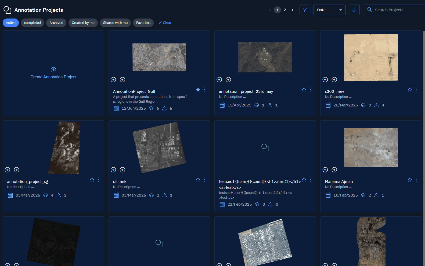
Task: Star the annotation_project_sg project
Action: point(92,180)
